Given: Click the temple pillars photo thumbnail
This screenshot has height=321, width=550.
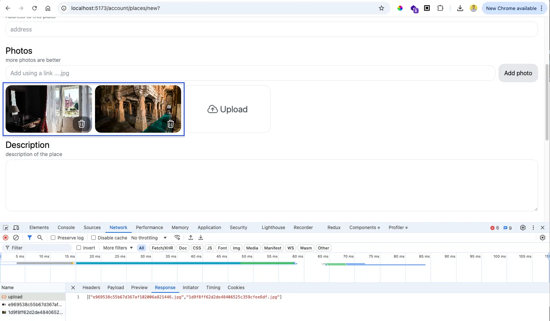Looking at the screenshot, I should pyautogui.click(x=138, y=109).
